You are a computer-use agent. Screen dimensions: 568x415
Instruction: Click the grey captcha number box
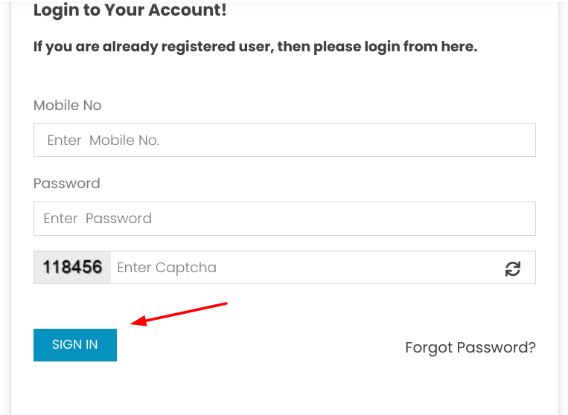(x=72, y=268)
